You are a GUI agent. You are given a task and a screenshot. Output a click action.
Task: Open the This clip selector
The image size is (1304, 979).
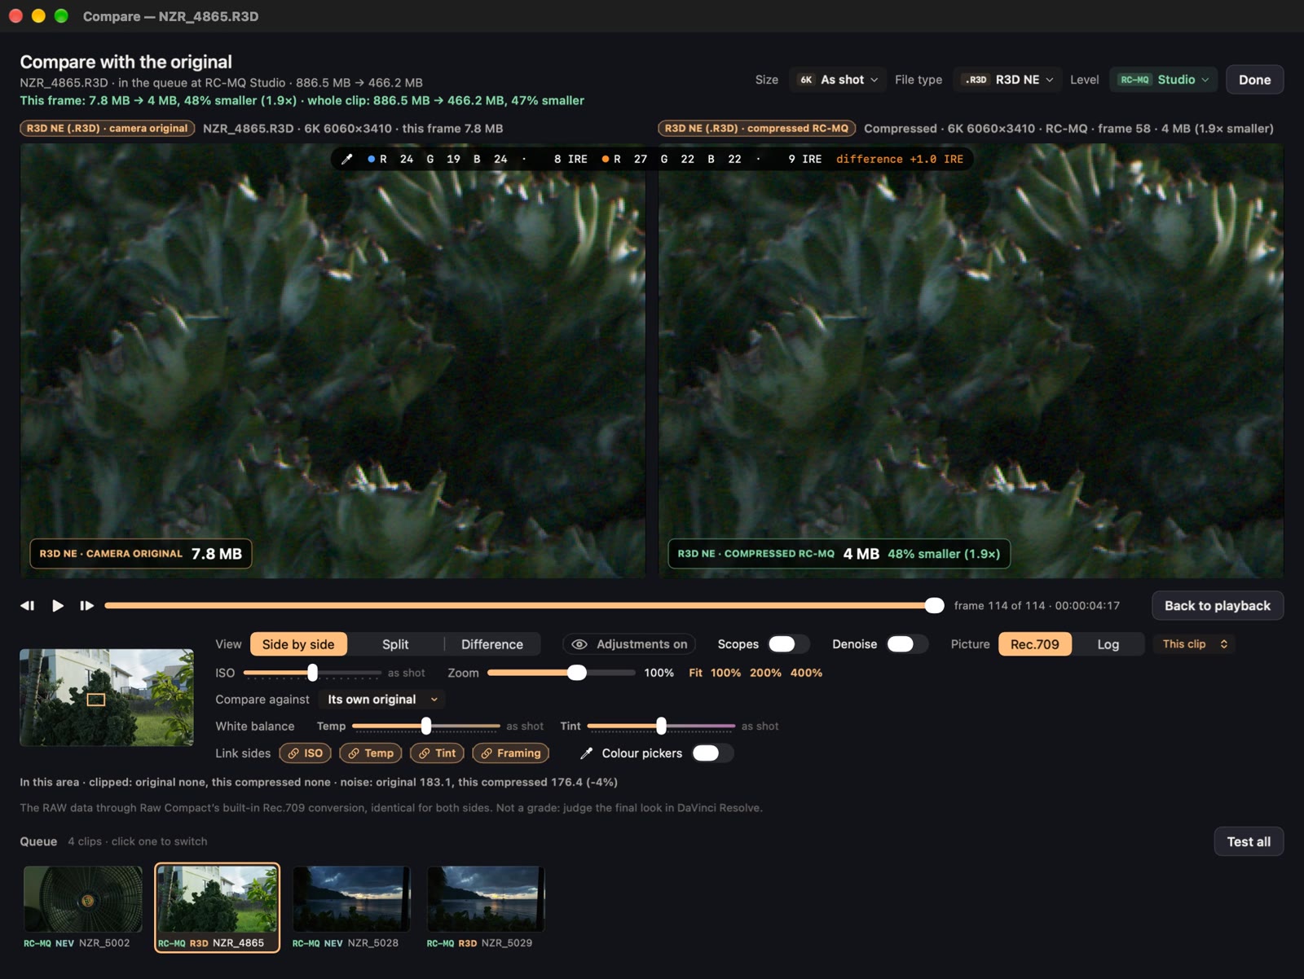[x=1194, y=644]
